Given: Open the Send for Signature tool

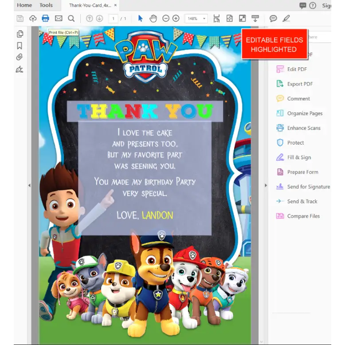Looking at the screenshot, I should pyautogui.click(x=303, y=187).
